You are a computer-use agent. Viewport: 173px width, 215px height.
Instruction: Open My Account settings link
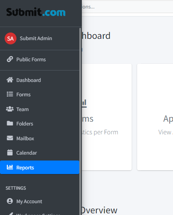pos(40,201)
